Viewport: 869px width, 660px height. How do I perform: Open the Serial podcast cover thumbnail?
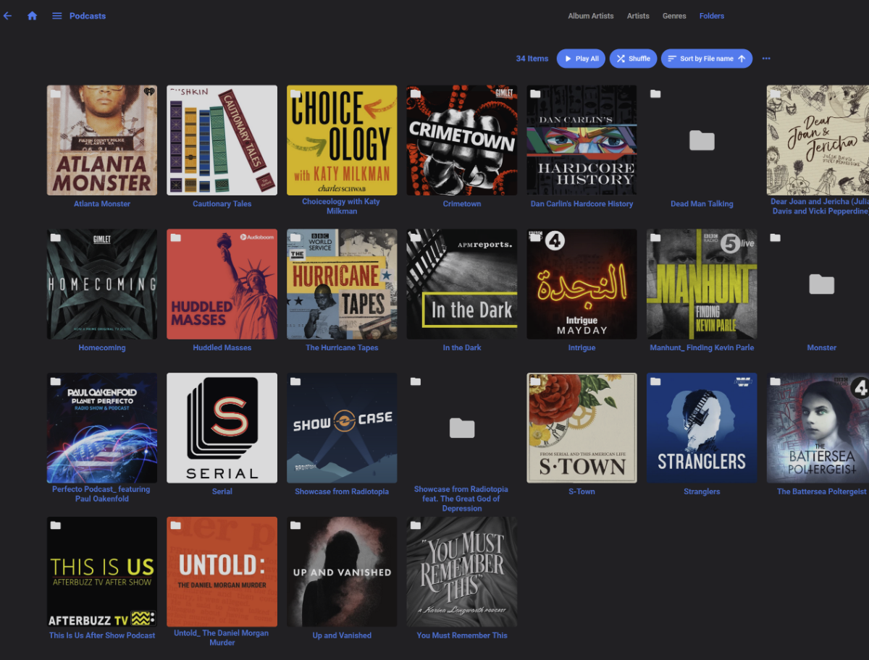point(222,428)
